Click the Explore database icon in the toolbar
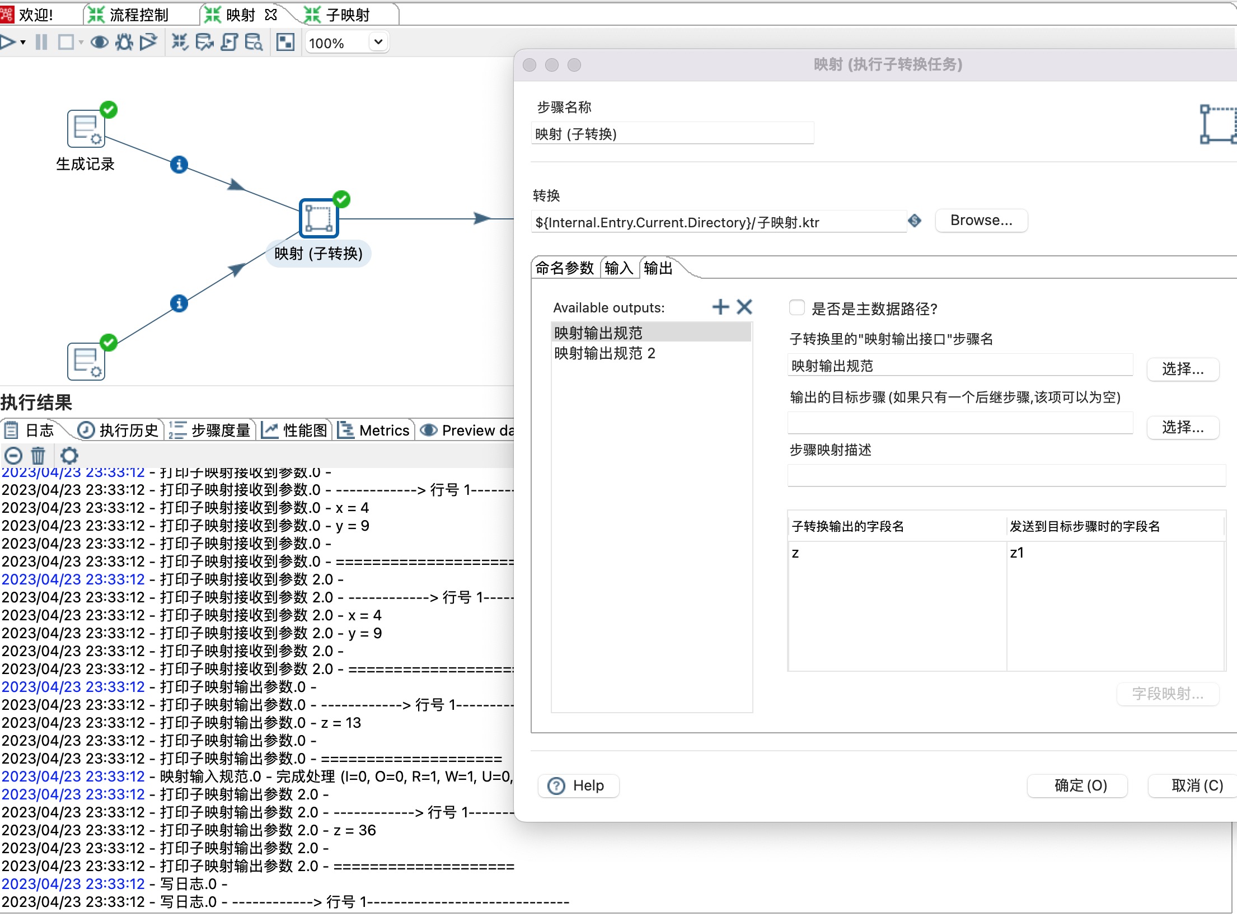Screen dimensions: 1237x917 pos(254,43)
